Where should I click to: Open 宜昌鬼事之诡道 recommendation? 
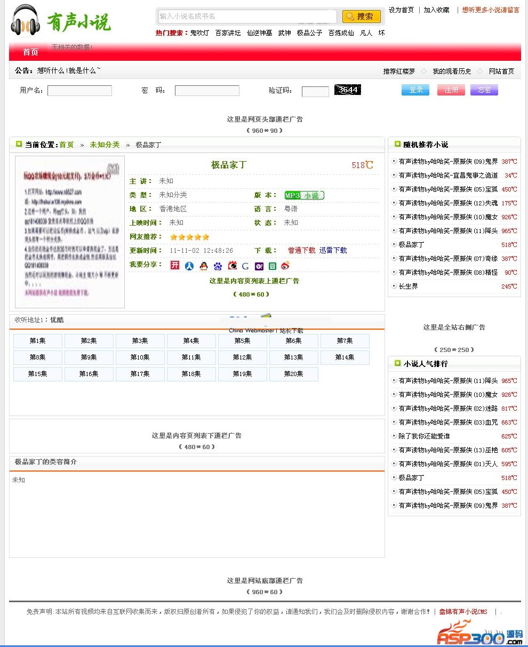[449, 175]
